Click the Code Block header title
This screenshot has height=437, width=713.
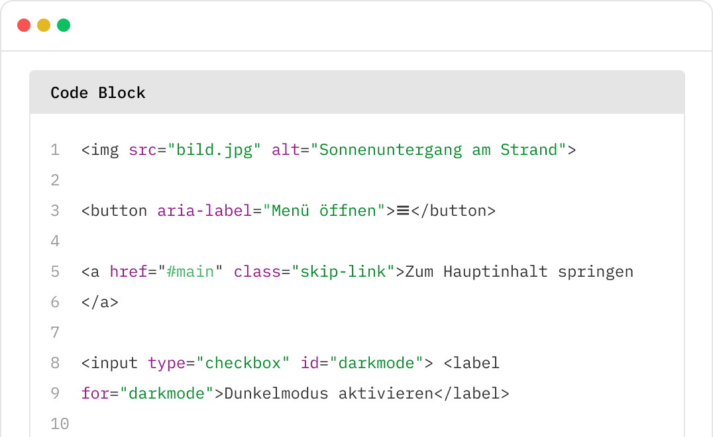click(97, 93)
